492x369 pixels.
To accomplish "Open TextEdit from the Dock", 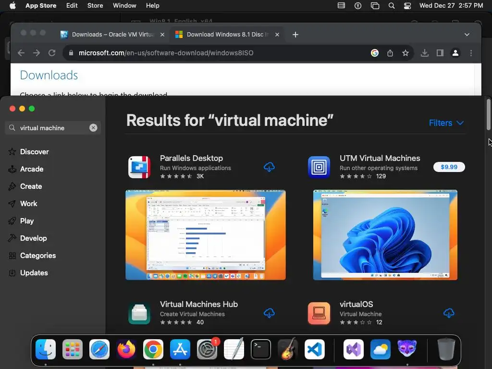I will tap(234, 349).
